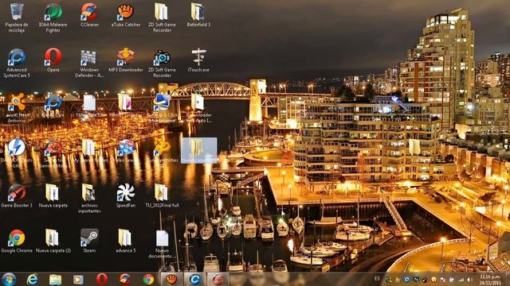Screen dimensions: 510x286
Task: Click the Opera icon in taskbar
Action: coord(102,279)
